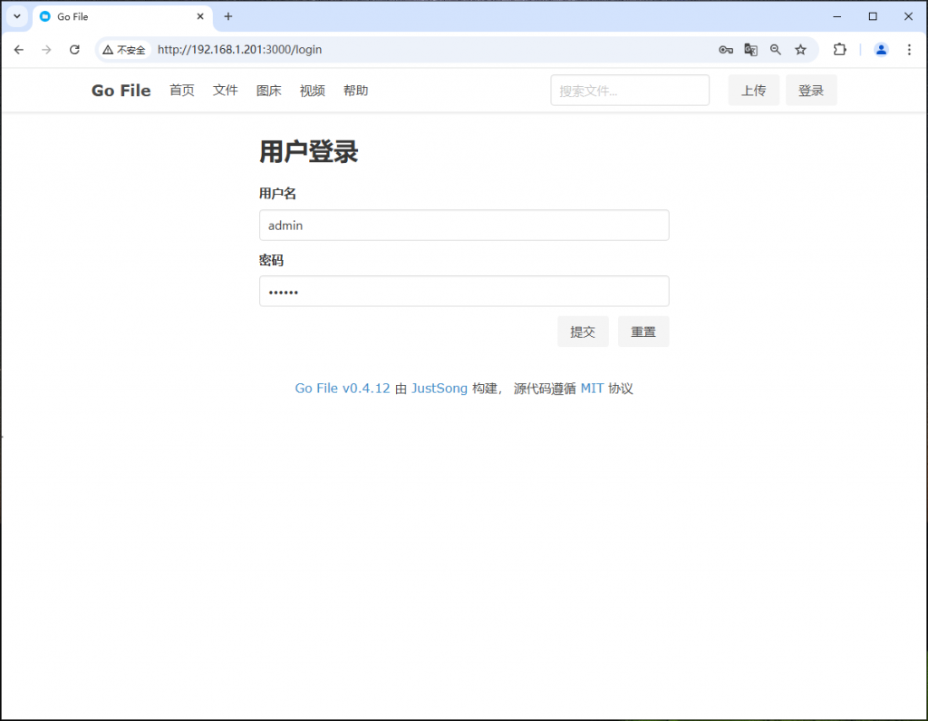
Task: Reset the form with 重置
Action: point(643,331)
